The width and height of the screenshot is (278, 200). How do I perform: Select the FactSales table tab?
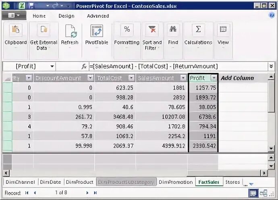coord(209,182)
